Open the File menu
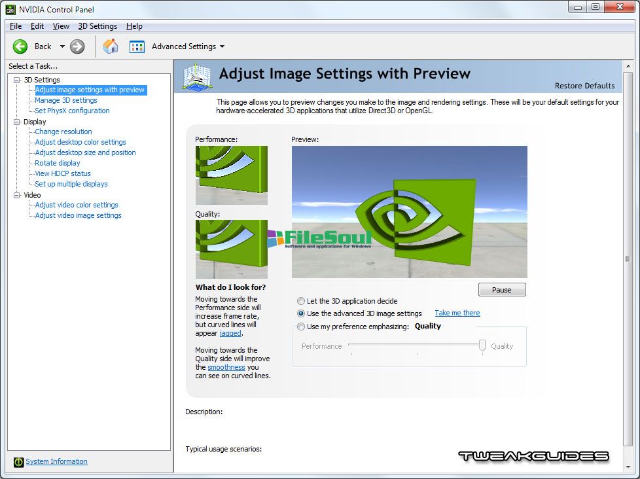 click(16, 26)
